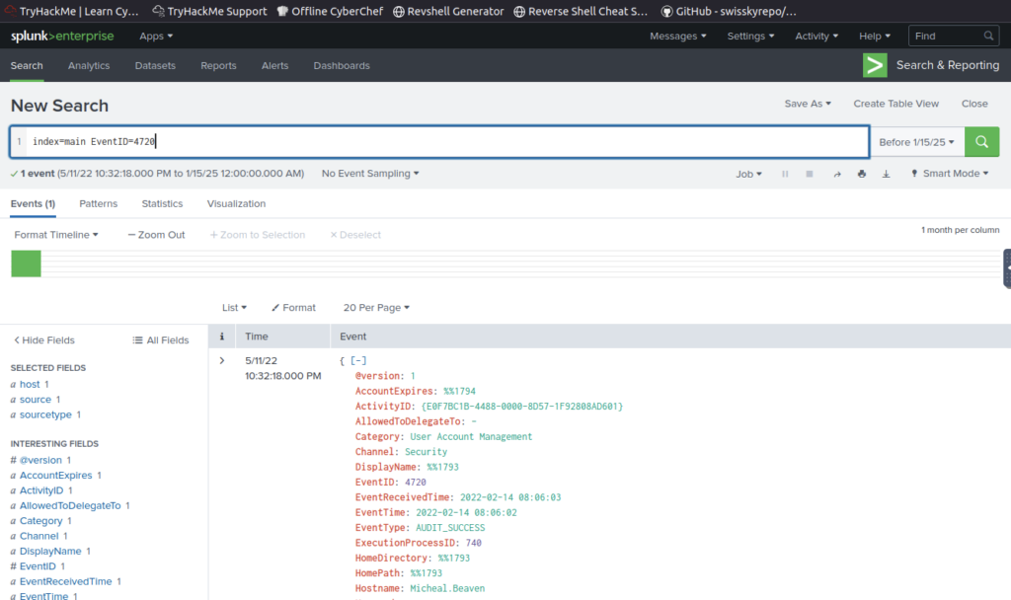Open the Help dropdown
Viewport: 1011px width, 600px height.
point(875,37)
